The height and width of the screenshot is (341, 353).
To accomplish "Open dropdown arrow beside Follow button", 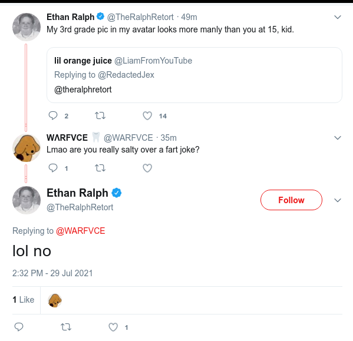I will click(x=338, y=200).
